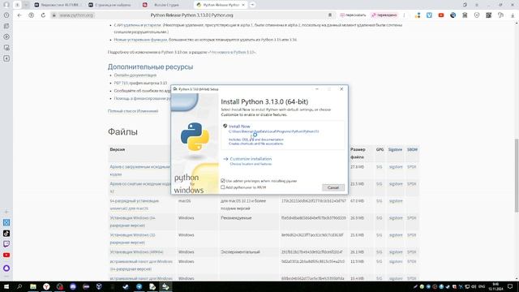
Task: Open the macOS 64-bit universal2 installer link
Action: coord(135,204)
